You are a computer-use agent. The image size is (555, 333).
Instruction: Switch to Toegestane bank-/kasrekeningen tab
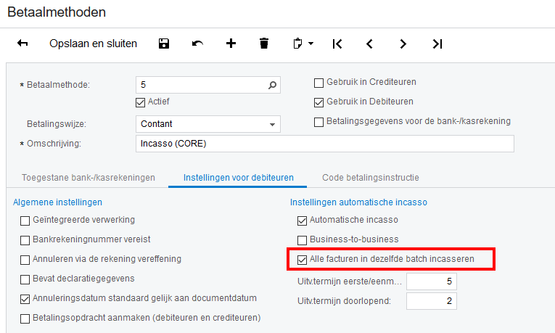point(88,177)
